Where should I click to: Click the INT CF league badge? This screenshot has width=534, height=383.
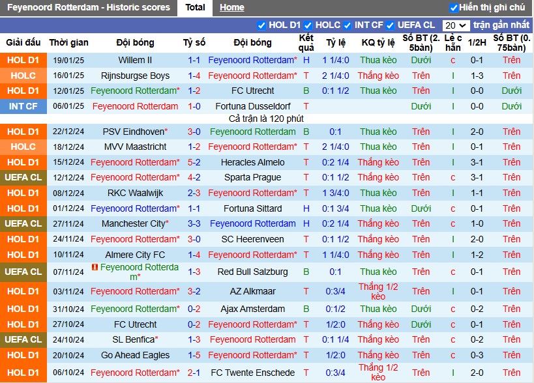click(x=23, y=106)
